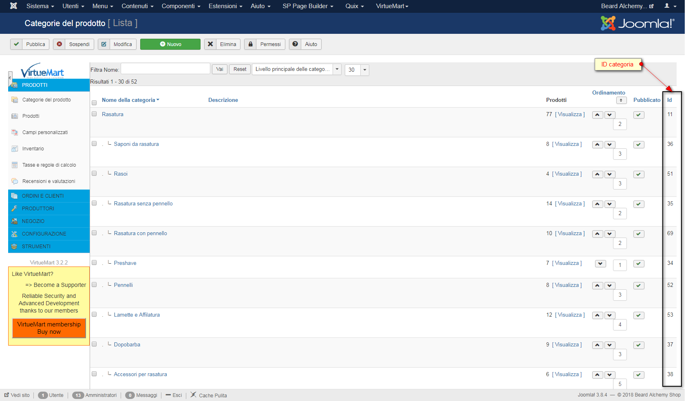The height and width of the screenshot is (401, 686).
Task: Toggle published status for Rasoi category
Action: click(x=639, y=174)
